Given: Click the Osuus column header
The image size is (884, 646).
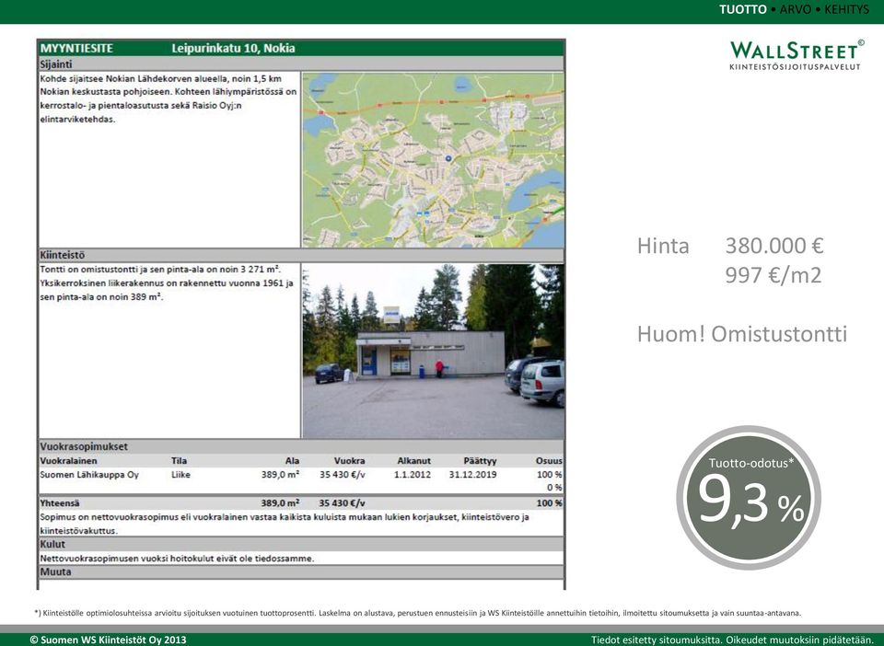Looking at the screenshot, I should [549, 461].
